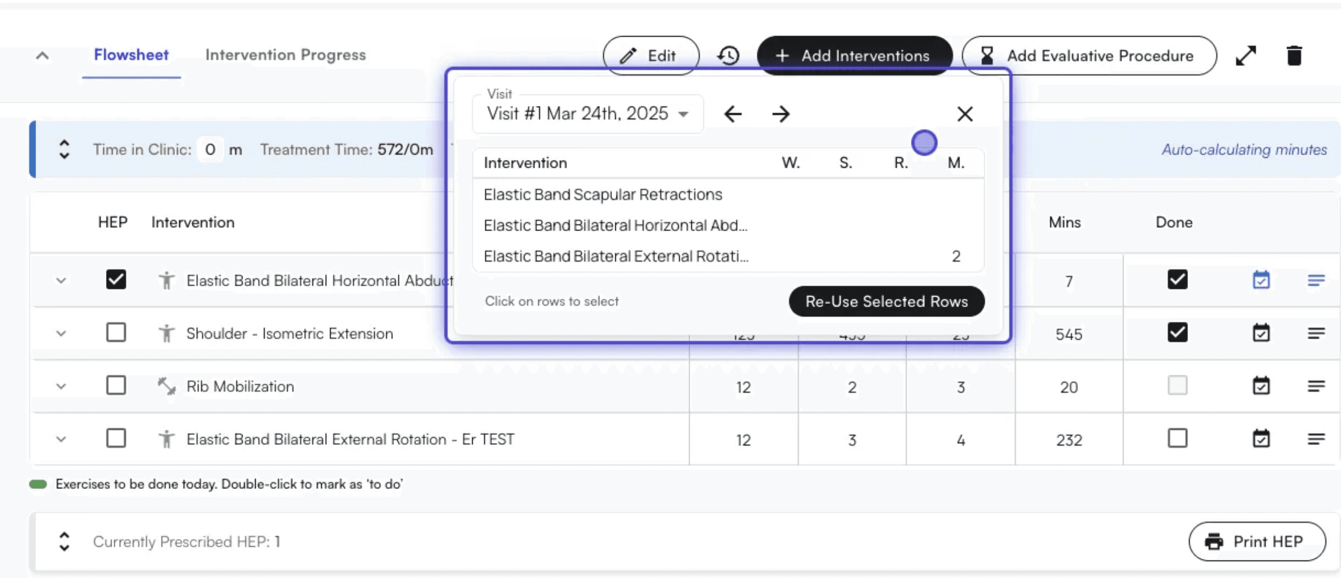
Task: Click the trash delete icon
Action: click(x=1294, y=55)
